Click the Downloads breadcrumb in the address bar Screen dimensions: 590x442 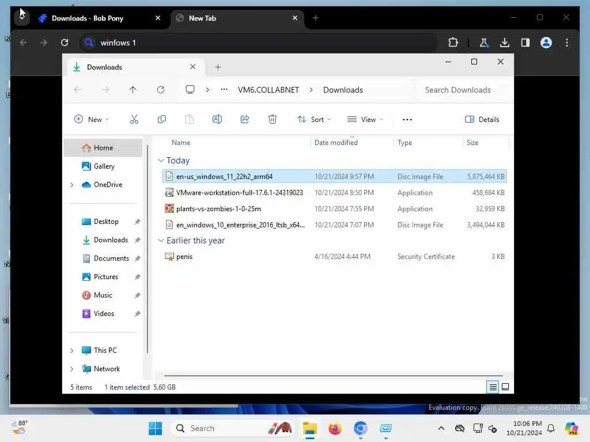(343, 90)
